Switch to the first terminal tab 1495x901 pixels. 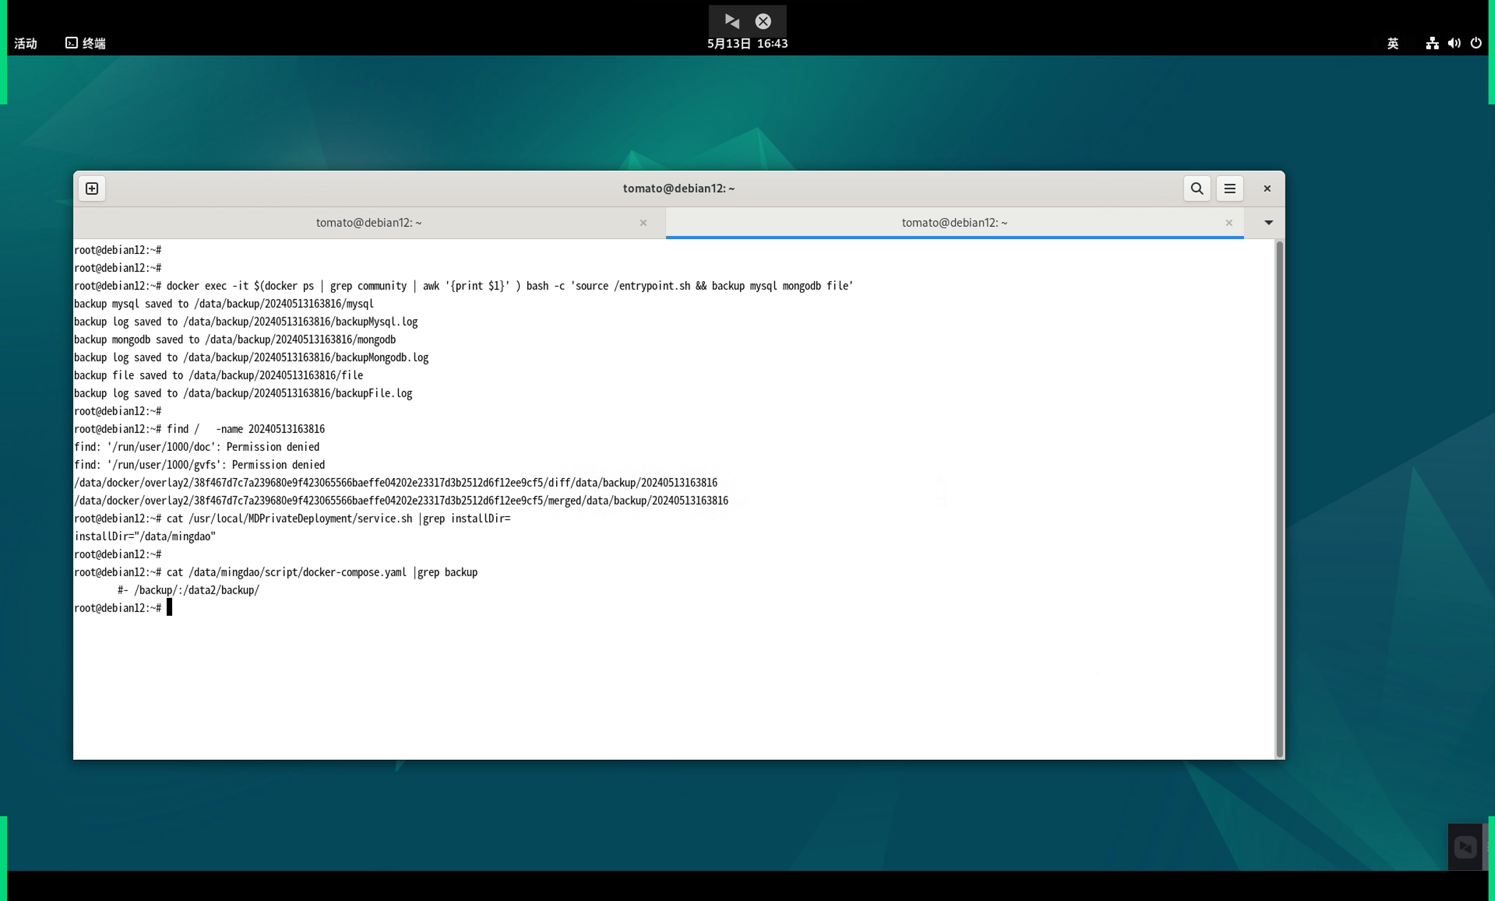(x=369, y=222)
